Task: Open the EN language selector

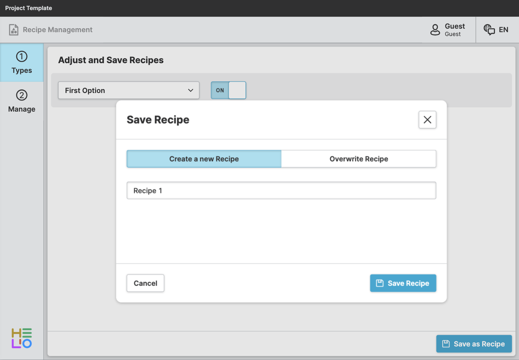Action: tap(503, 30)
